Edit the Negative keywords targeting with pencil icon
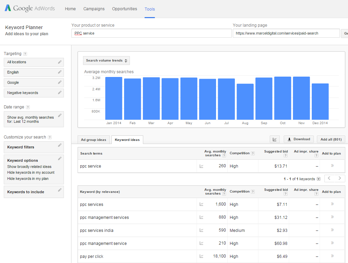The width and height of the screenshot is (348, 263). click(60, 93)
